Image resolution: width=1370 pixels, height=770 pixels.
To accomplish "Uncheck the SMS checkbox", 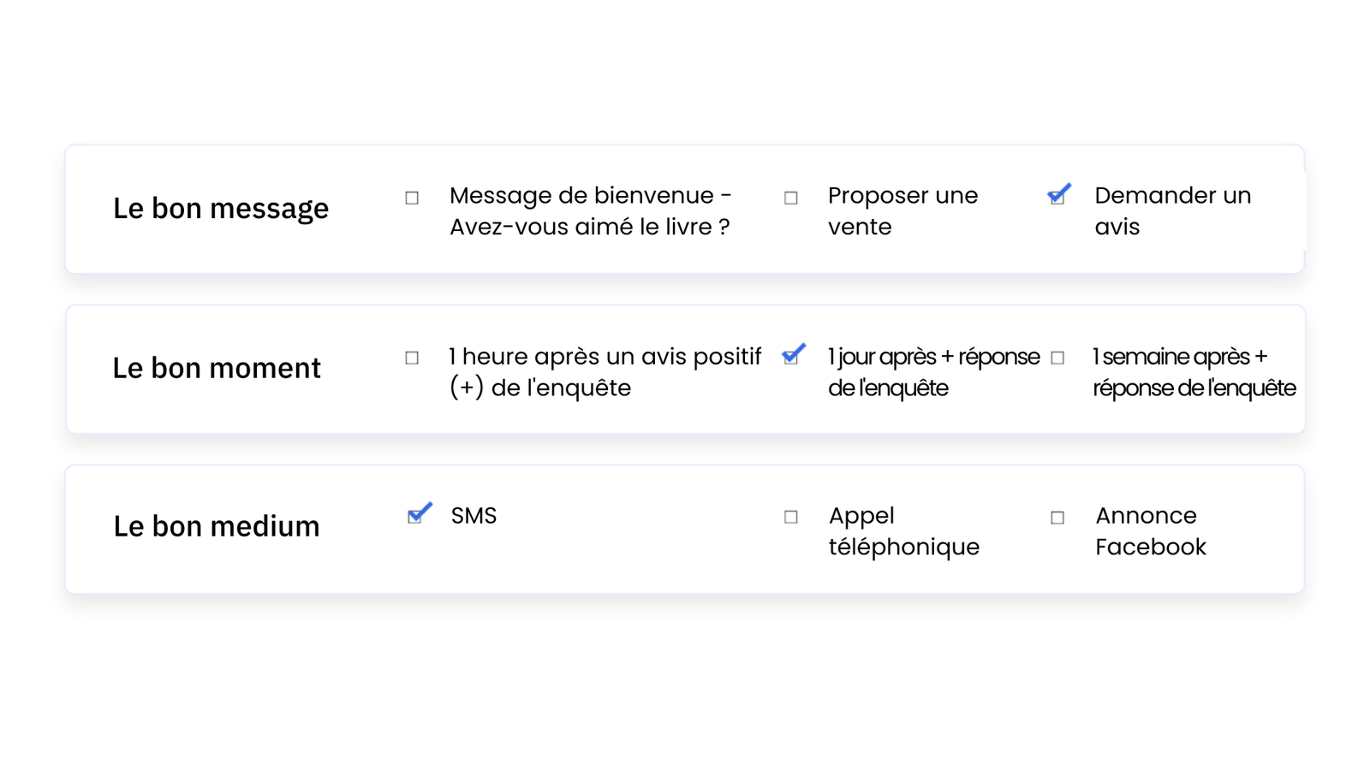I will (415, 516).
